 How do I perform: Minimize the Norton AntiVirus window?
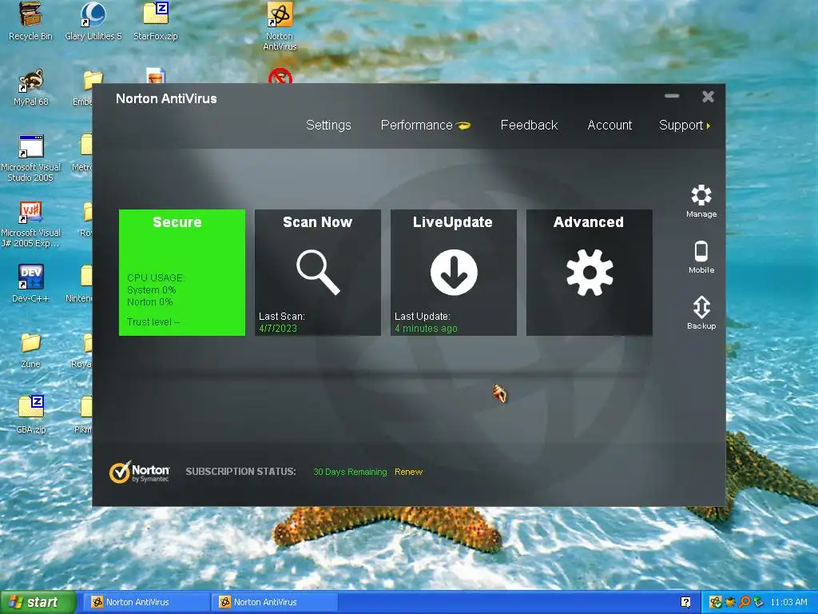tap(672, 96)
